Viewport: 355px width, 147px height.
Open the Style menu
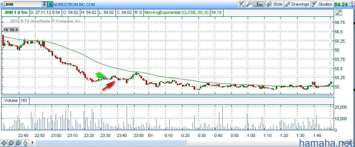(275, 4)
